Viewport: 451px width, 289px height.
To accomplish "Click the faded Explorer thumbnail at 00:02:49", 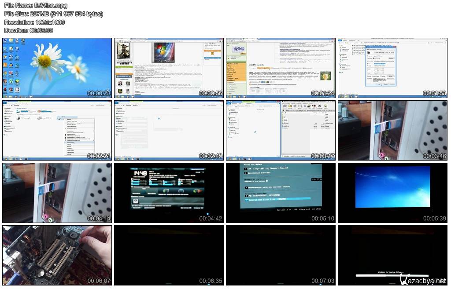I will point(169,130).
